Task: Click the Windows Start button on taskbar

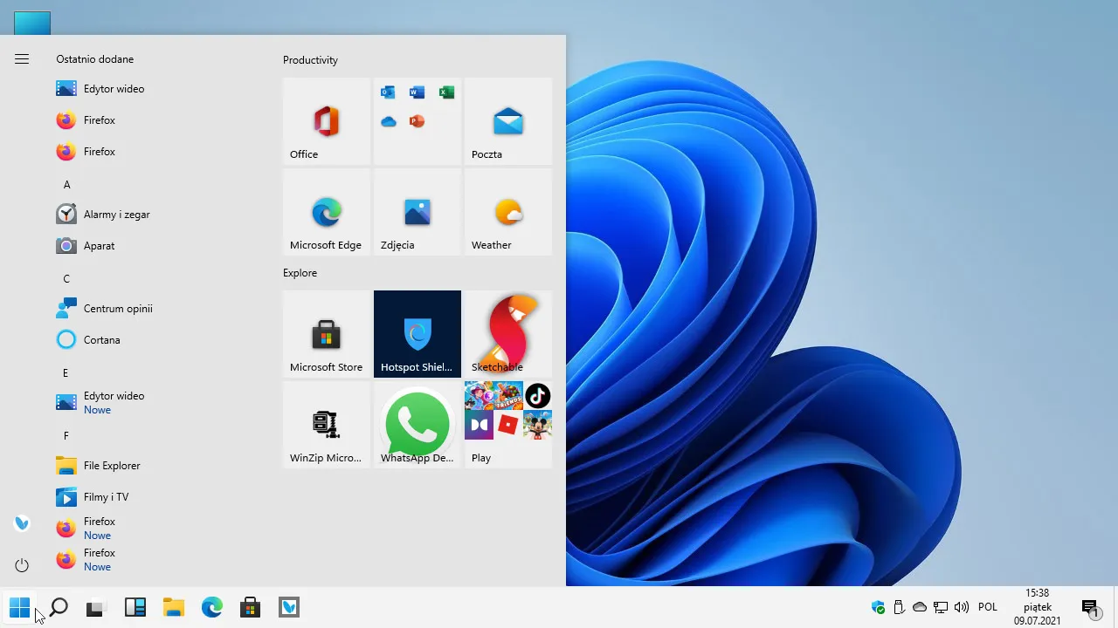Action: pyautogui.click(x=19, y=607)
